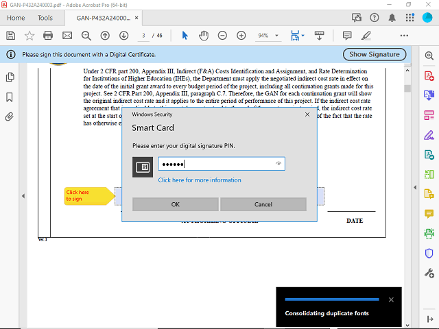Open Fill & Sign tool in right pane
Viewport: 439px width, 329px height.
429,135
